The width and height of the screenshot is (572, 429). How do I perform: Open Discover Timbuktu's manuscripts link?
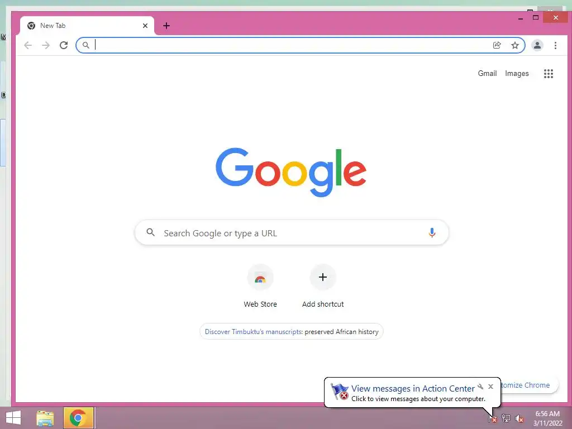pyautogui.click(x=253, y=332)
